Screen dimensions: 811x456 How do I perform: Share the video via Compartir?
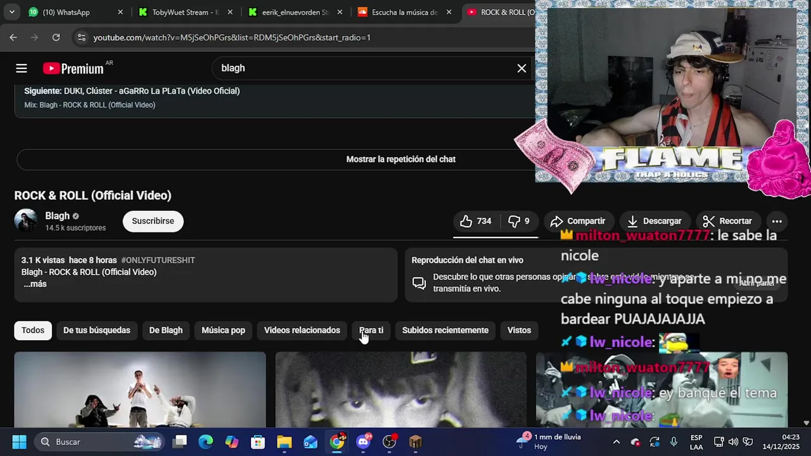tap(578, 221)
